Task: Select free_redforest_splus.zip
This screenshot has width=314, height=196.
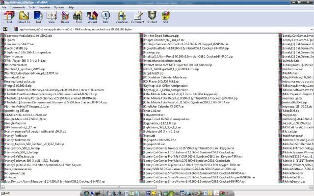Action: click(x=20, y=82)
